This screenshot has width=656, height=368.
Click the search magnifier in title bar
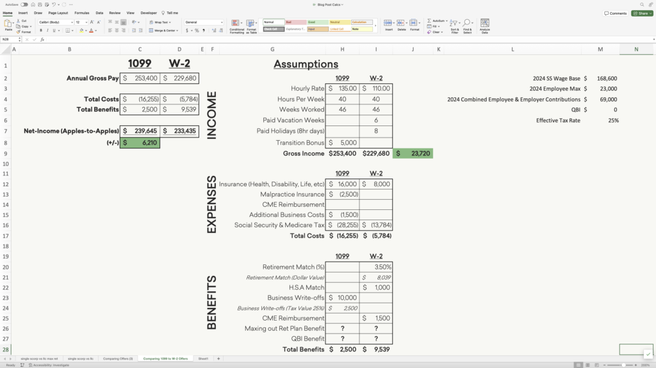click(642, 4)
